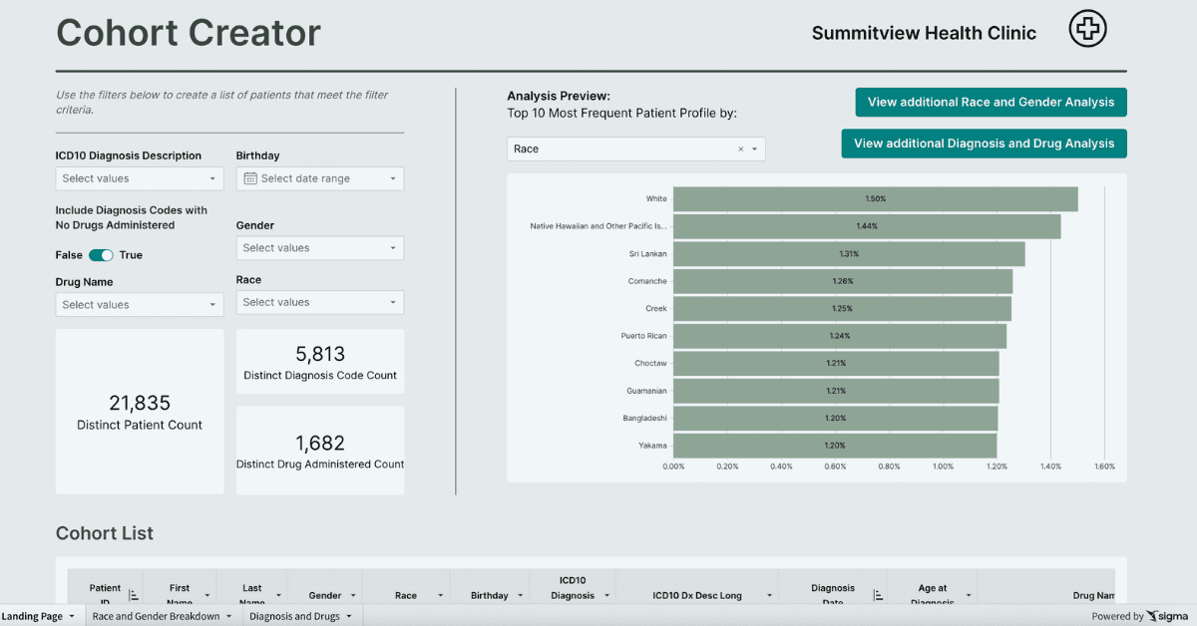Viewport: 1197px width, 626px height.
Task: Select the Creek 1.25% bar
Action: 842,308
